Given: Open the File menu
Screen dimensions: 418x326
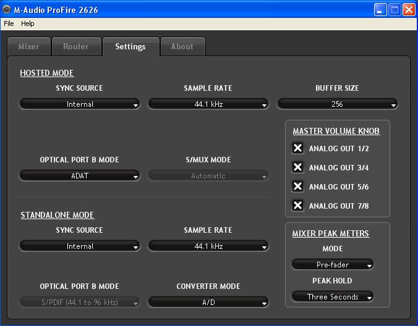Looking at the screenshot, I should (9, 23).
